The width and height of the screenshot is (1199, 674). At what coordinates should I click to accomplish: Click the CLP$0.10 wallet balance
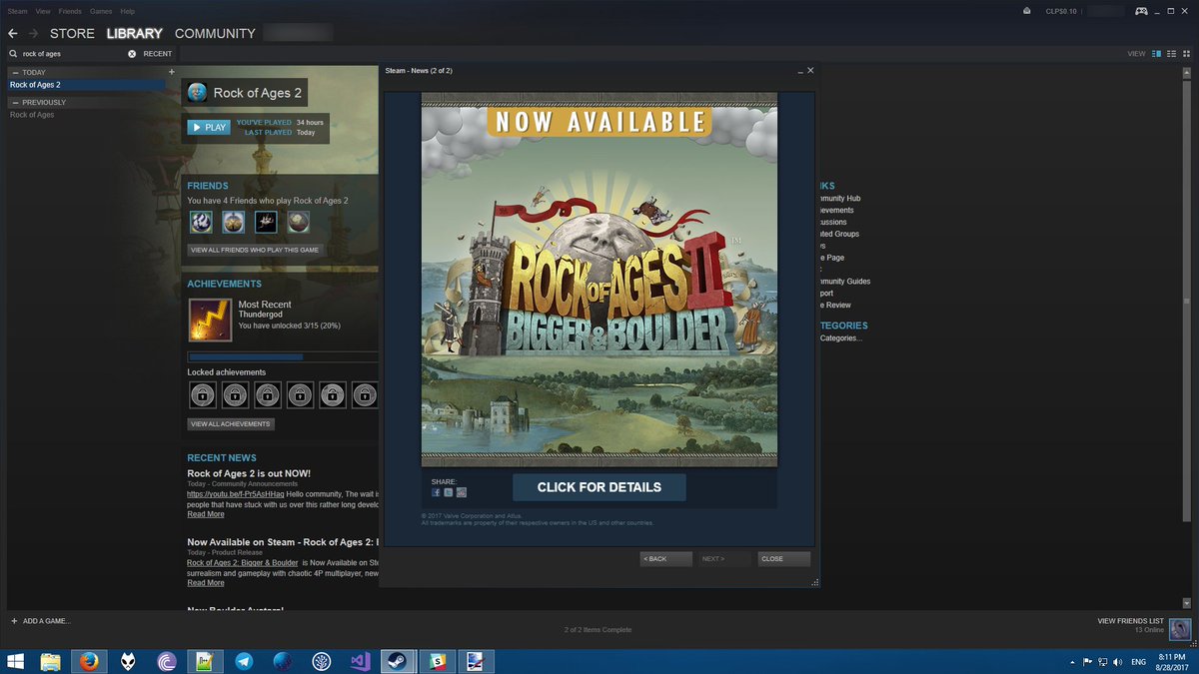1062,11
